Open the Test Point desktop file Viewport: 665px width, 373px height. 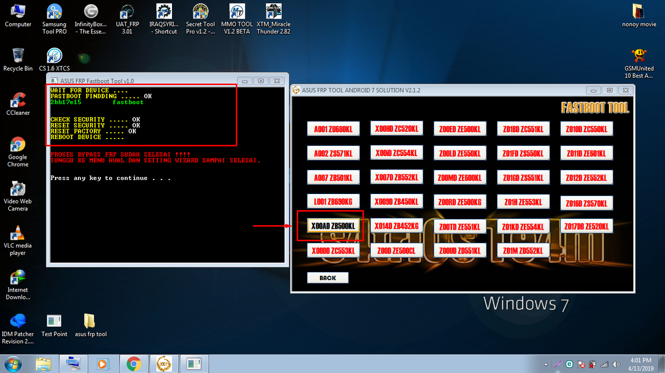point(54,325)
